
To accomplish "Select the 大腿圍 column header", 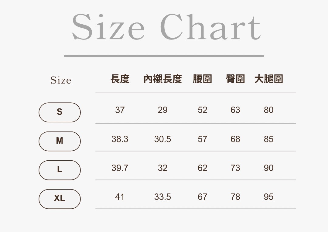I will point(268,79).
